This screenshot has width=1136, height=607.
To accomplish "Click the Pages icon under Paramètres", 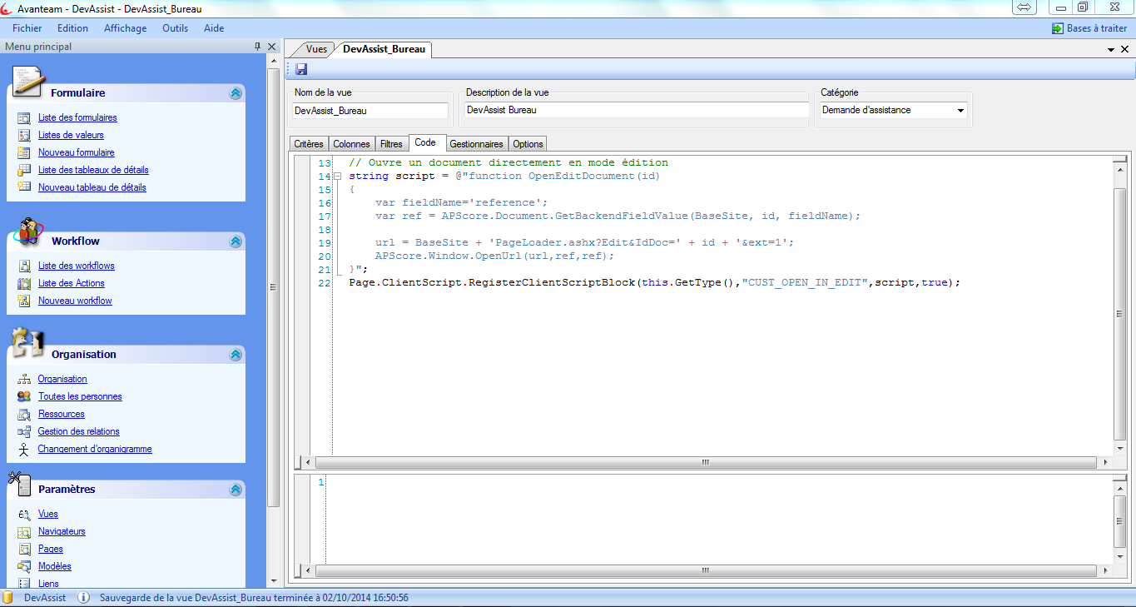I will 24,549.
